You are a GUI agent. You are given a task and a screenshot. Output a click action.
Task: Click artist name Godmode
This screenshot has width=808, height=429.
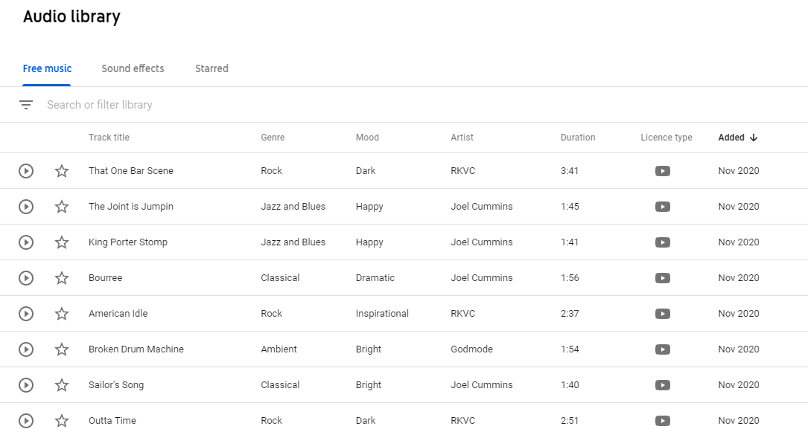coord(471,349)
